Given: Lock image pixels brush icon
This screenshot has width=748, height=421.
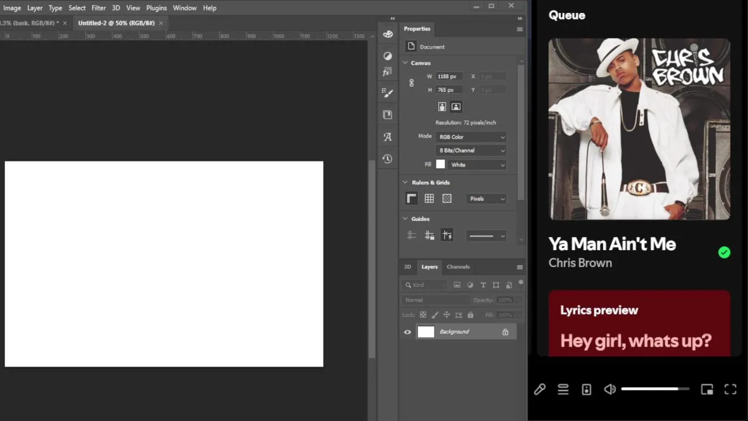Looking at the screenshot, I should 435,315.
